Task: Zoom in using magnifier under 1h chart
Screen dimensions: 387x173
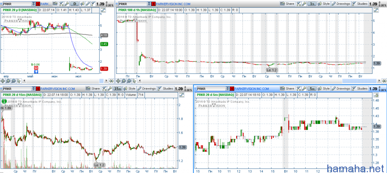Action: (x=123, y=80)
